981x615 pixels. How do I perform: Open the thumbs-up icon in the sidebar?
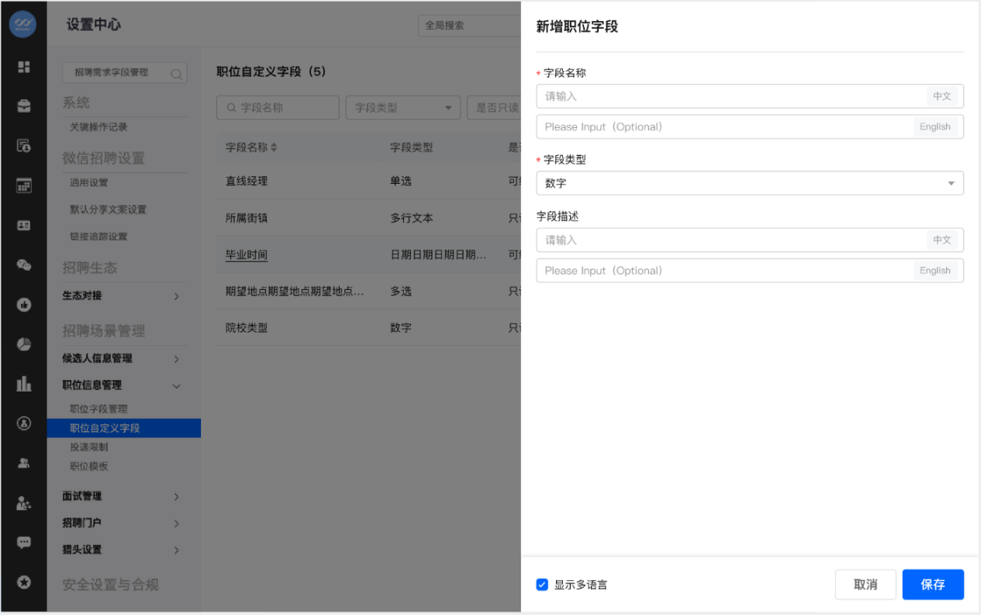click(23, 305)
